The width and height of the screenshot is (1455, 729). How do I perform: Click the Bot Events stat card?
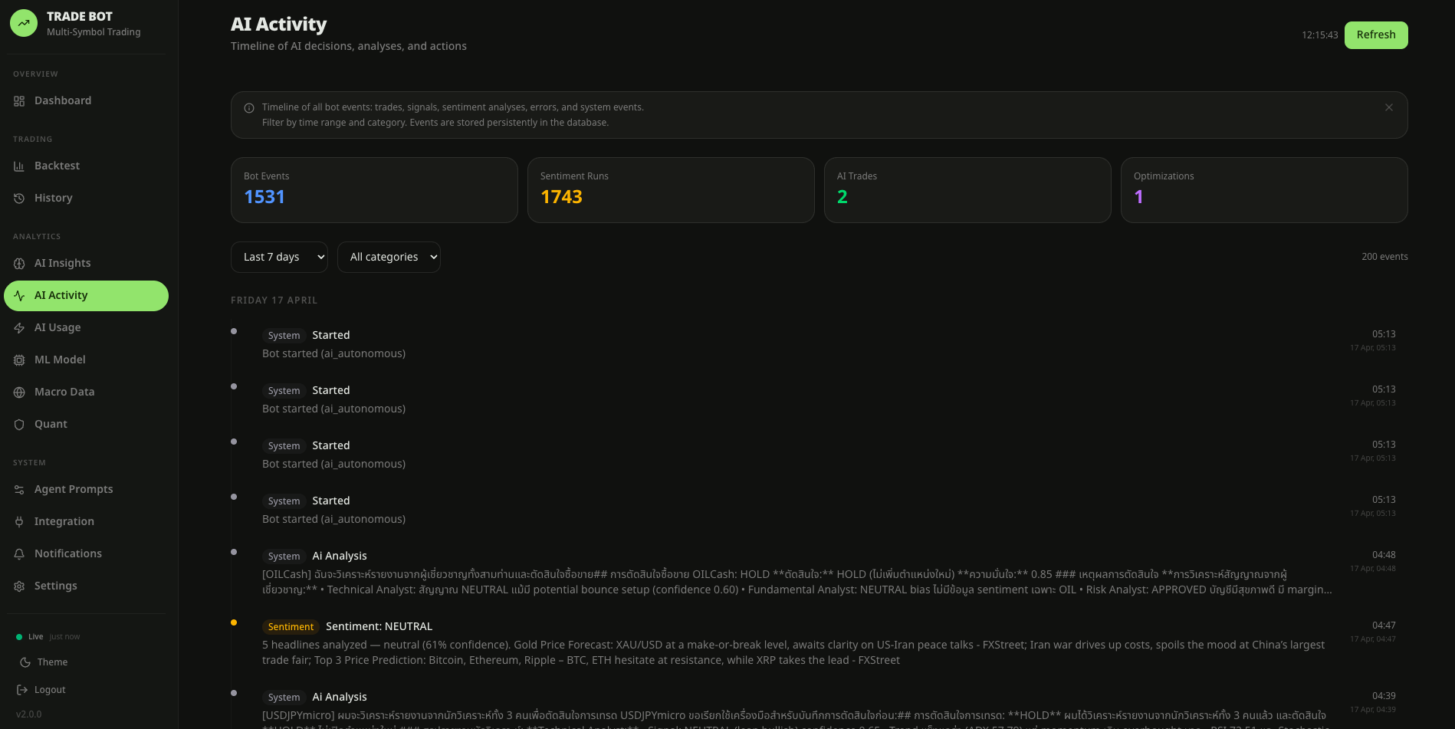tap(374, 190)
